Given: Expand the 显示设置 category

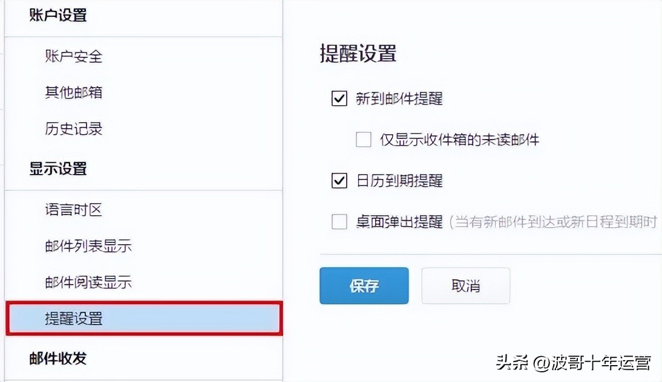Looking at the screenshot, I should click(57, 169).
